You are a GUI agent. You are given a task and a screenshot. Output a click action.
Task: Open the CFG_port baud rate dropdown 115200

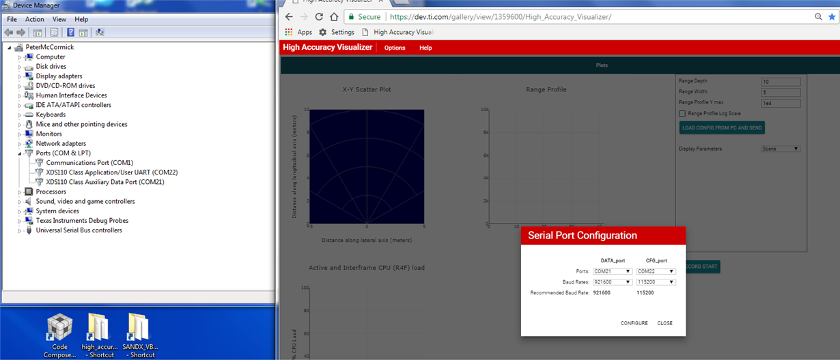tap(656, 282)
